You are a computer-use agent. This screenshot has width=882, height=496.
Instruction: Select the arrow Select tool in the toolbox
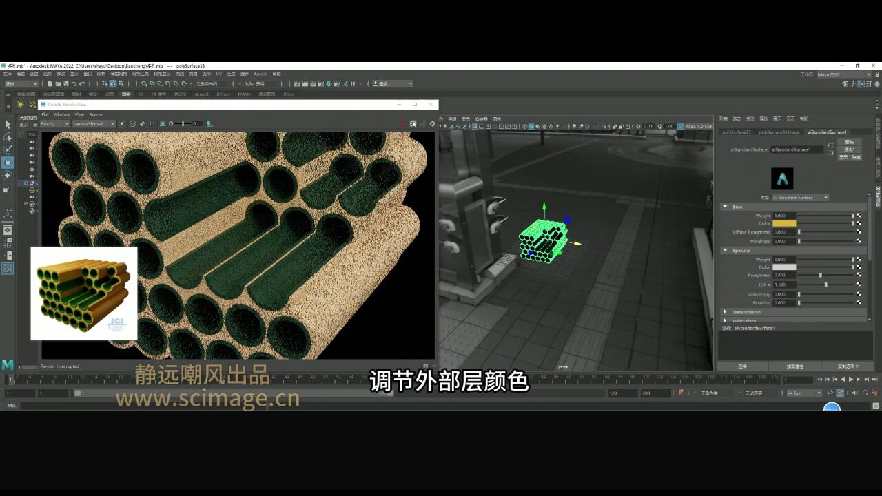8,125
